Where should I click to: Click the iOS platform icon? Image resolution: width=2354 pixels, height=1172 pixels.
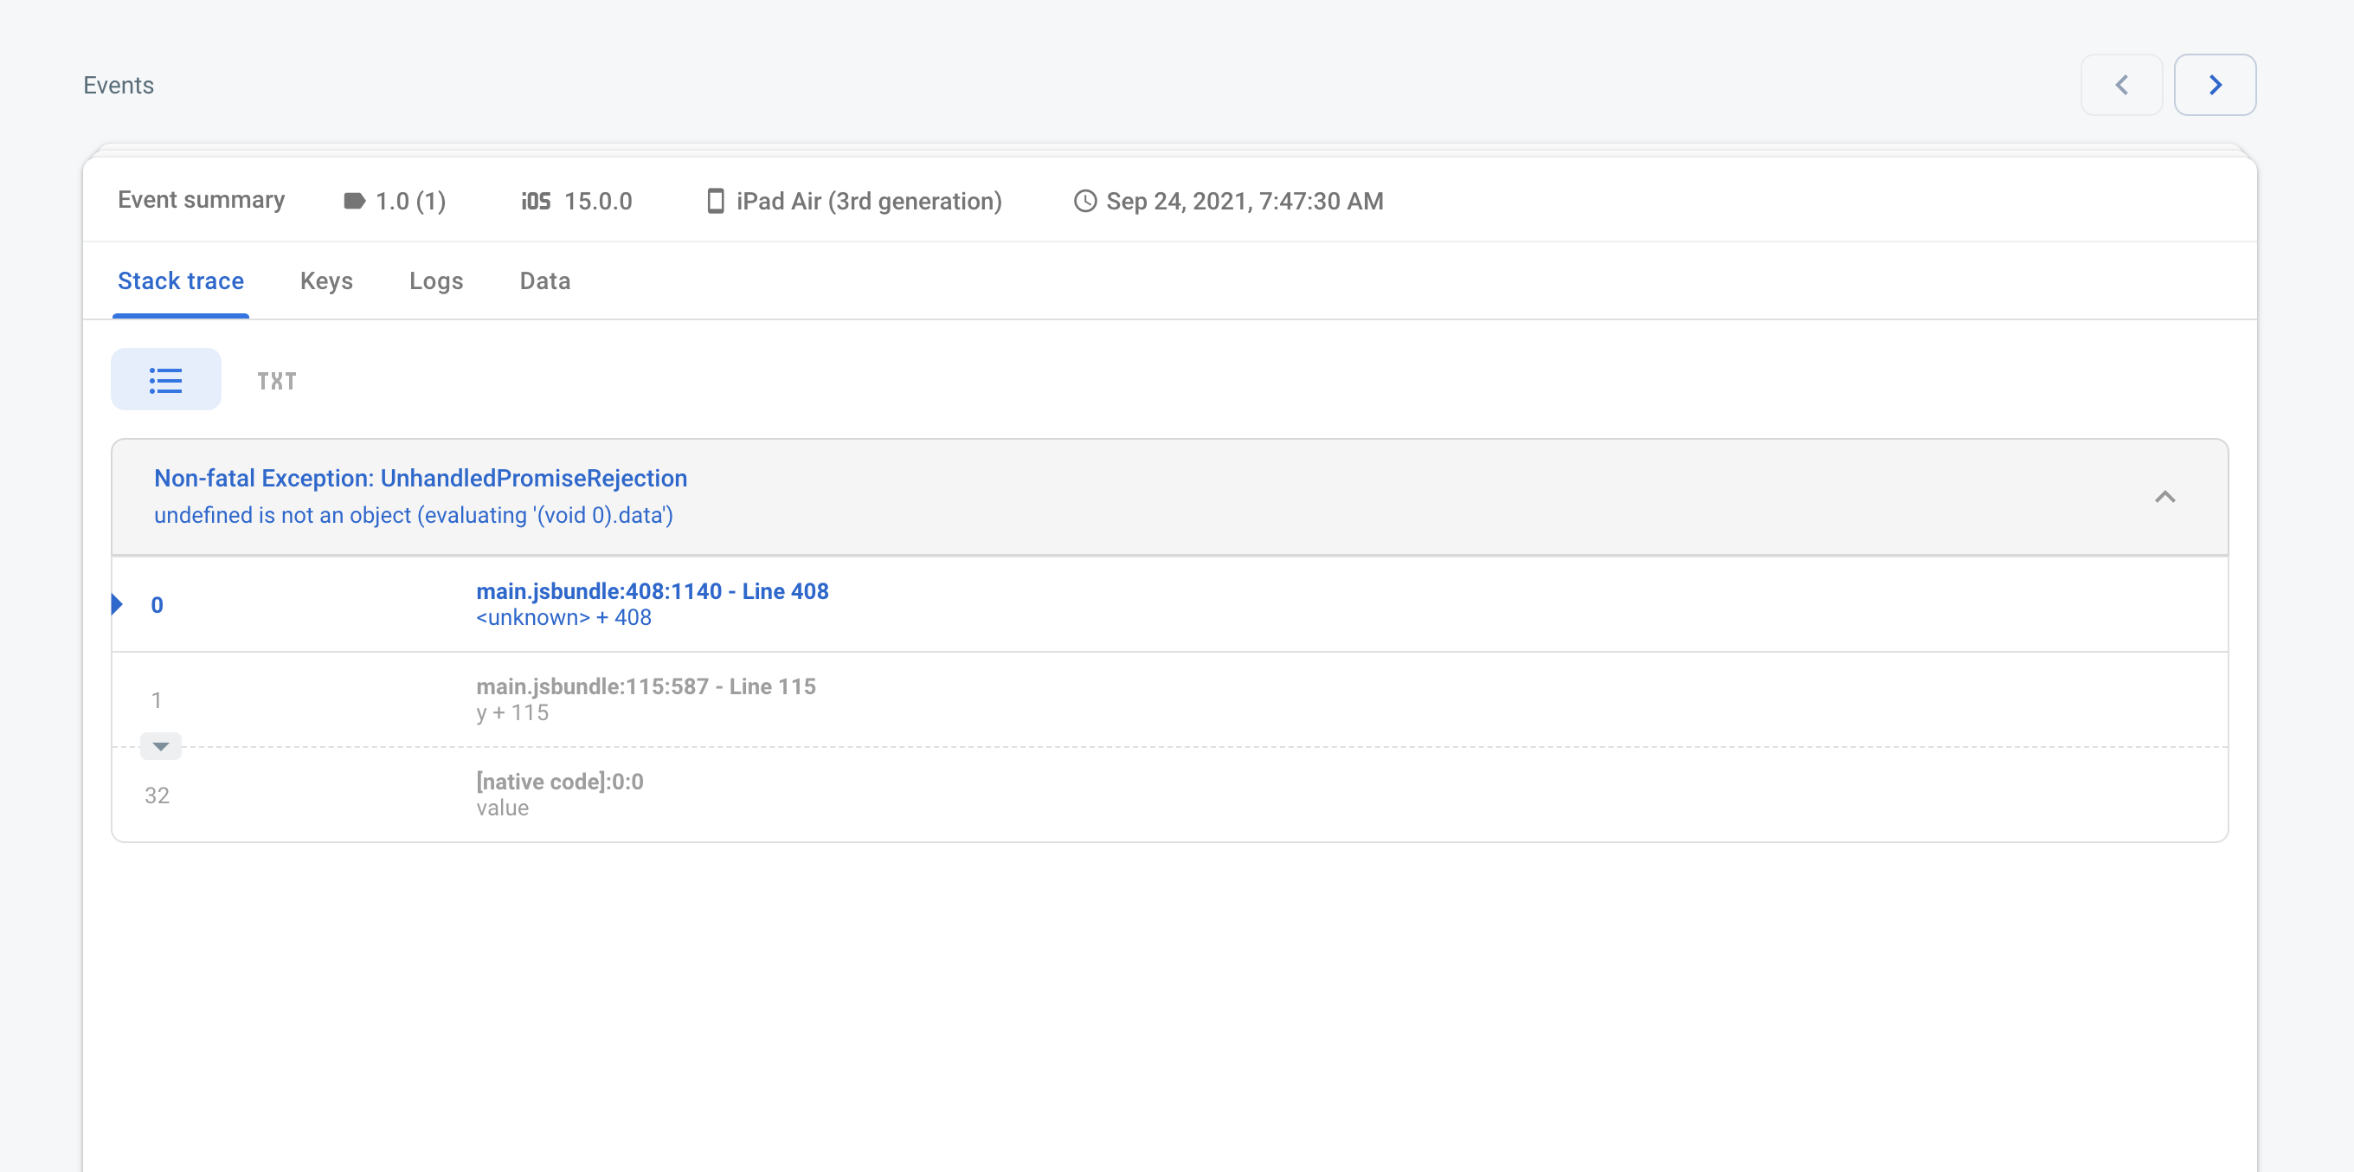point(536,201)
